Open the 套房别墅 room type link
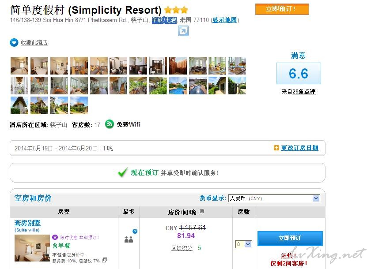Image resolution: width=371 pixels, height=269 pixels. tap(28, 223)
